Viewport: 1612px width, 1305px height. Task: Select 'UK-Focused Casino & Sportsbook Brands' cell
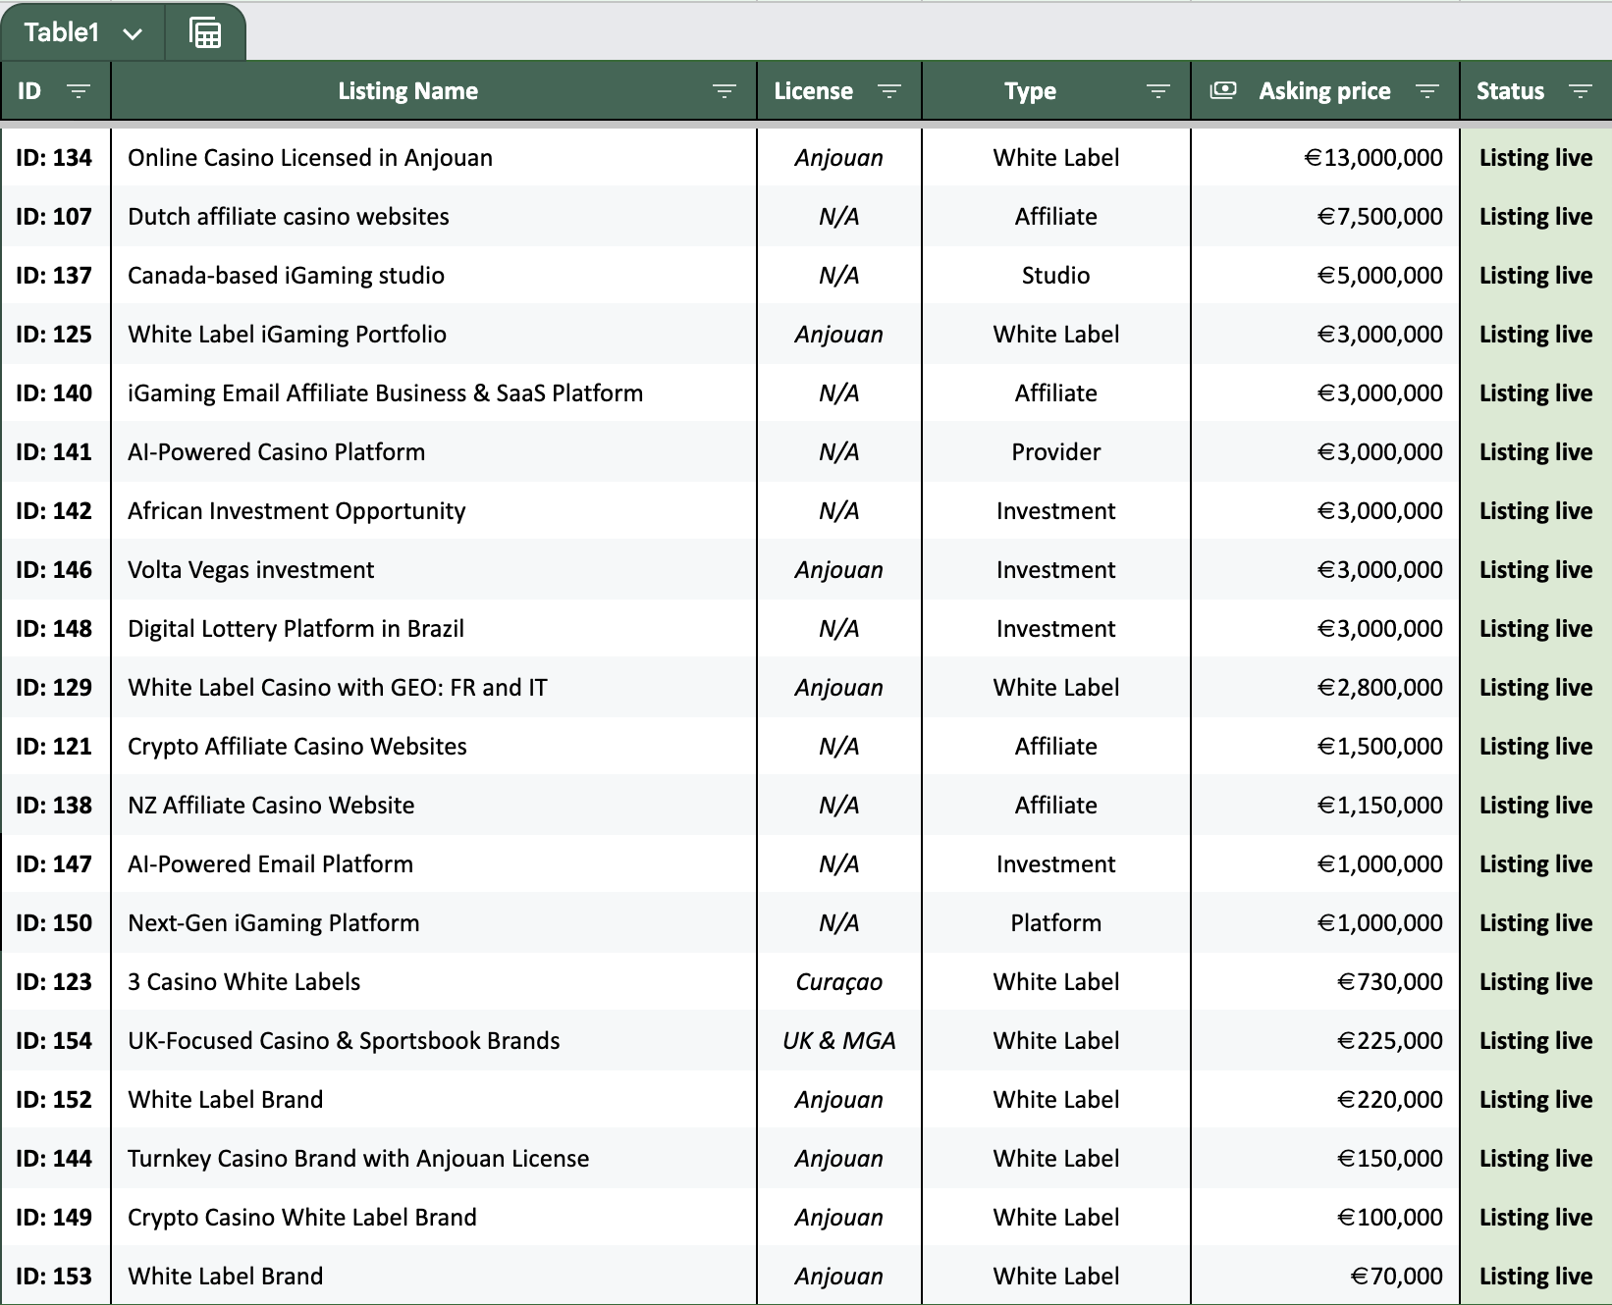pos(434,1041)
